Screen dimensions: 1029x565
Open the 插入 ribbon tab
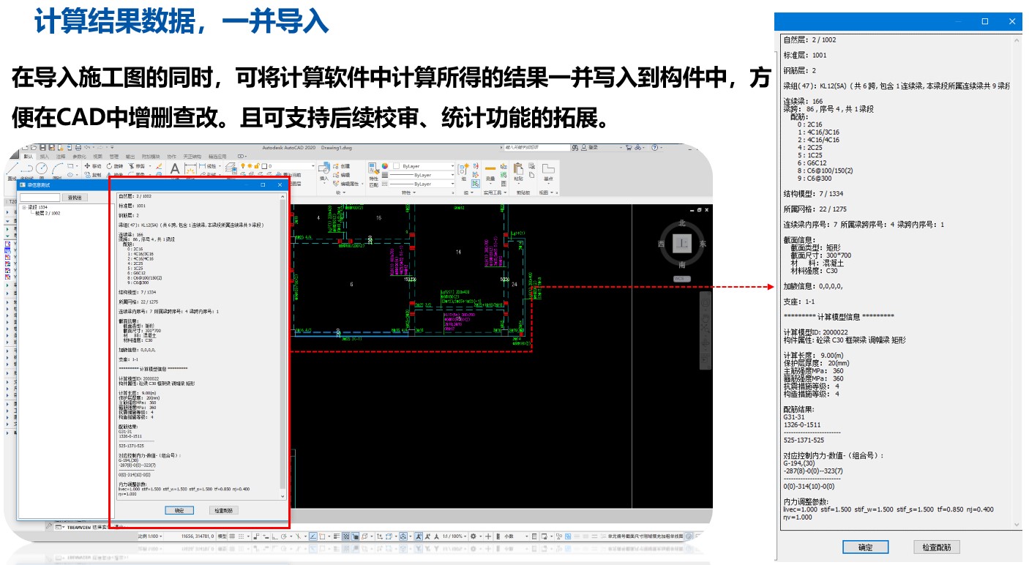(45, 156)
